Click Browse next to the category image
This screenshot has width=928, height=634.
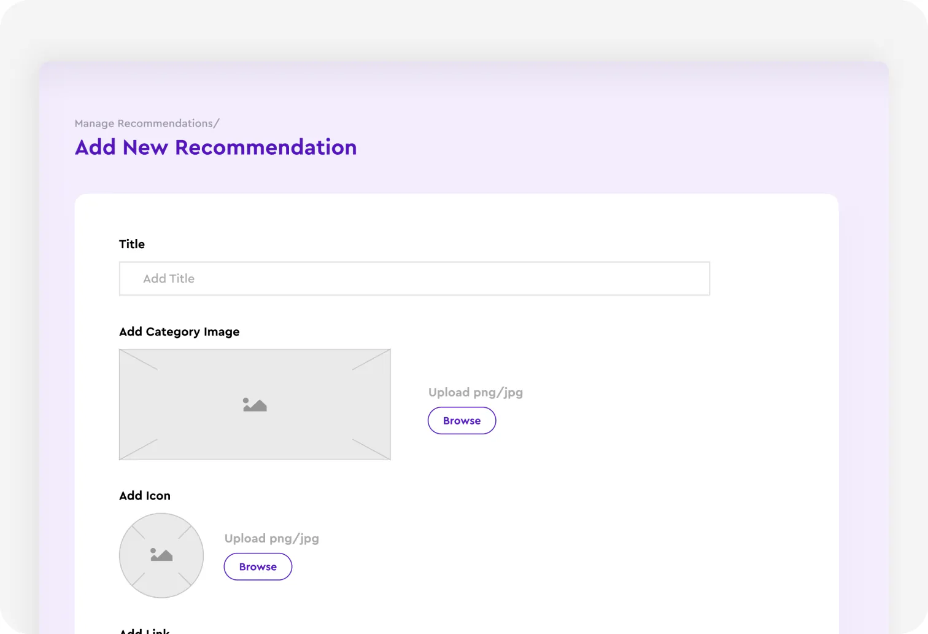click(462, 421)
